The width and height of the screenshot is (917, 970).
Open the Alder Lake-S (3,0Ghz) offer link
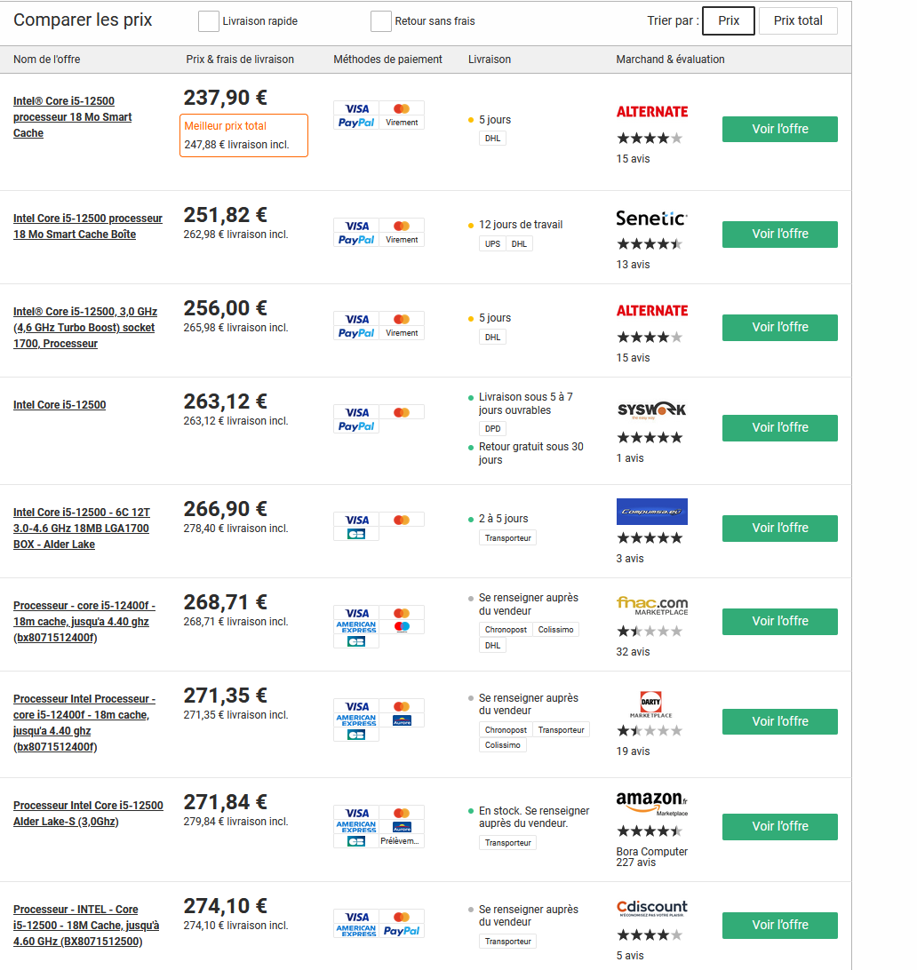tap(88, 814)
